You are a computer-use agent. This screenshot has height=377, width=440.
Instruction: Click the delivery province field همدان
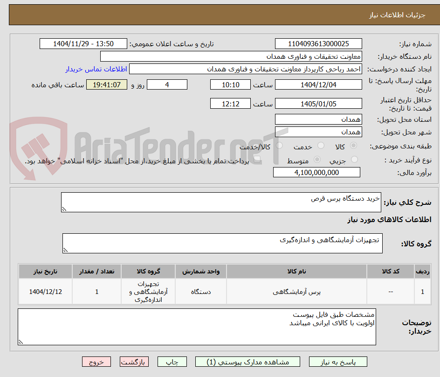click(x=318, y=119)
